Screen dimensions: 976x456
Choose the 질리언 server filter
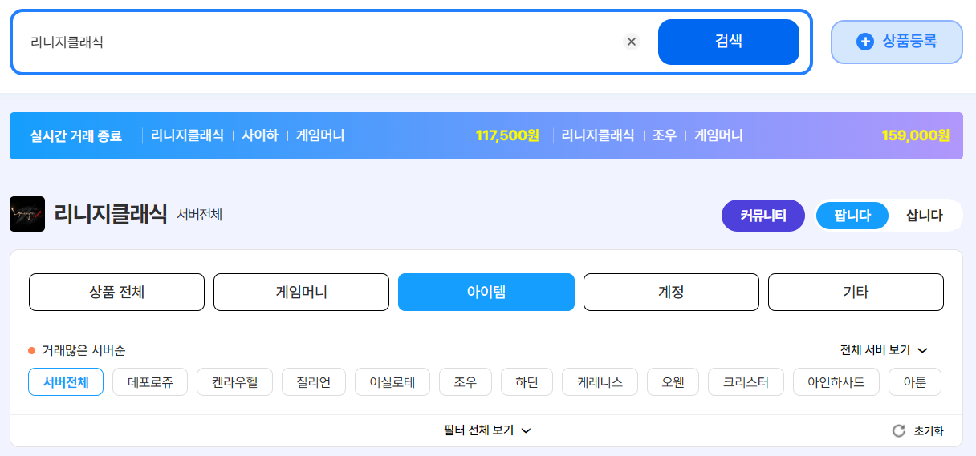(x=314, y=382)
